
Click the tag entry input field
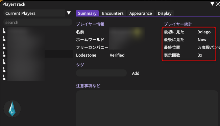[x=101, y=73]
